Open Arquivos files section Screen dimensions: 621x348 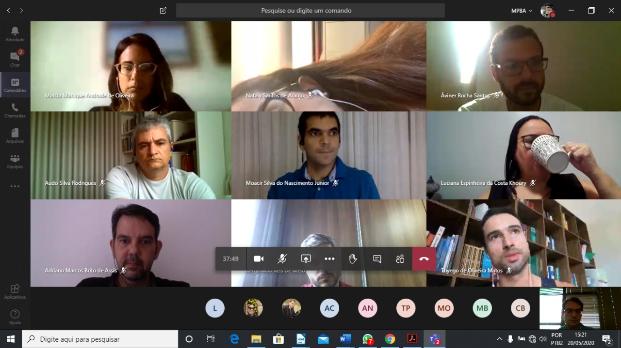coord(15,136)
